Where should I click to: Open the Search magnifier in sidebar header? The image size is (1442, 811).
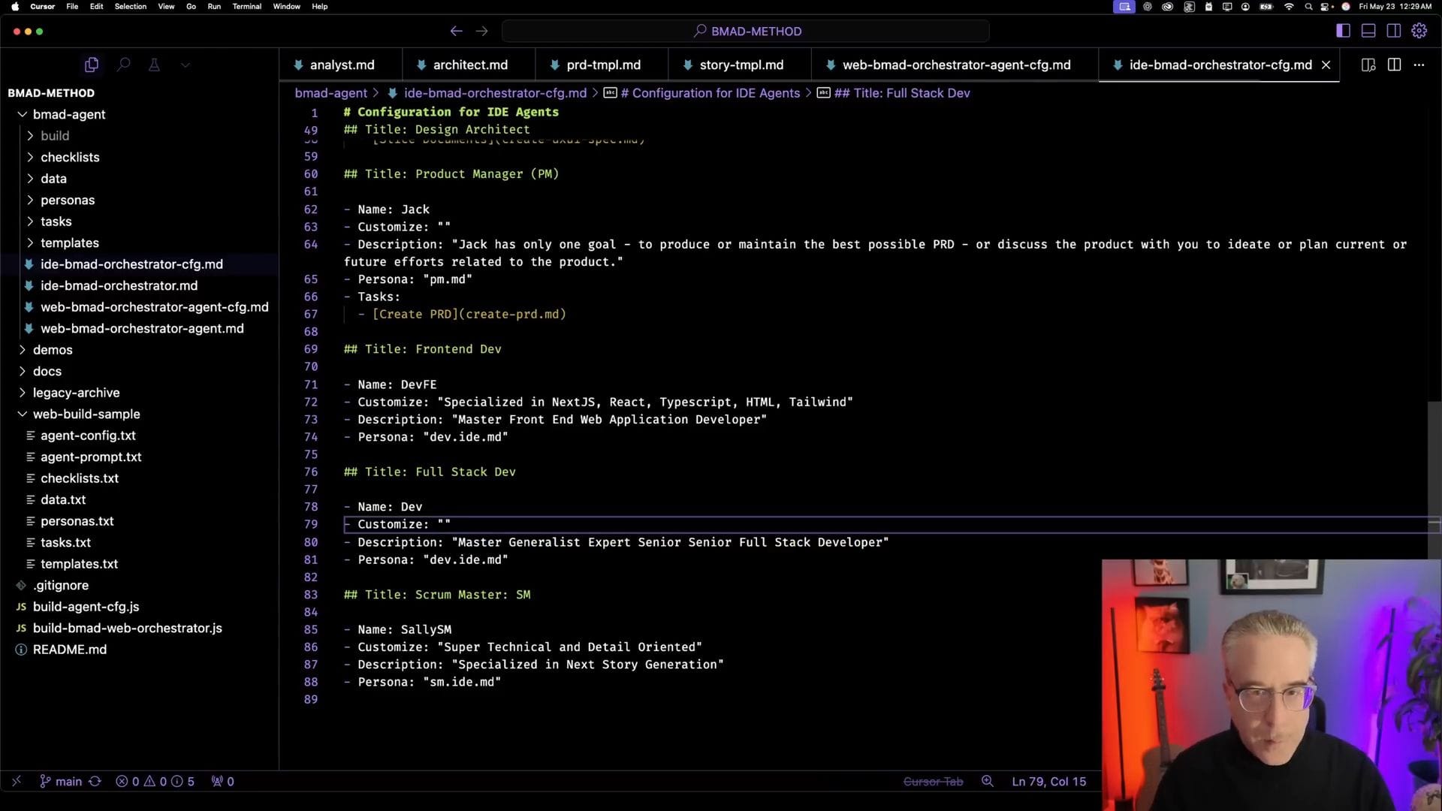(x=123, y=65)
